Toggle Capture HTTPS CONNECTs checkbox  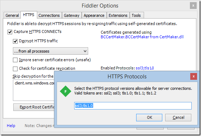point(10,32)
